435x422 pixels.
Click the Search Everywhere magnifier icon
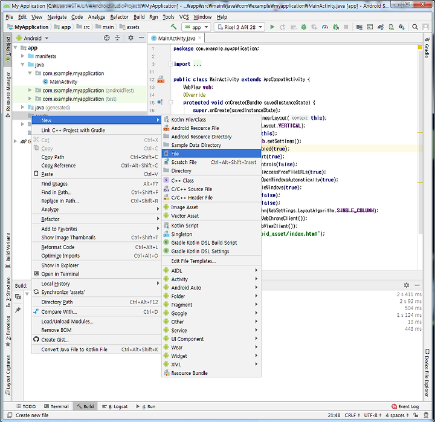(414, 27)
